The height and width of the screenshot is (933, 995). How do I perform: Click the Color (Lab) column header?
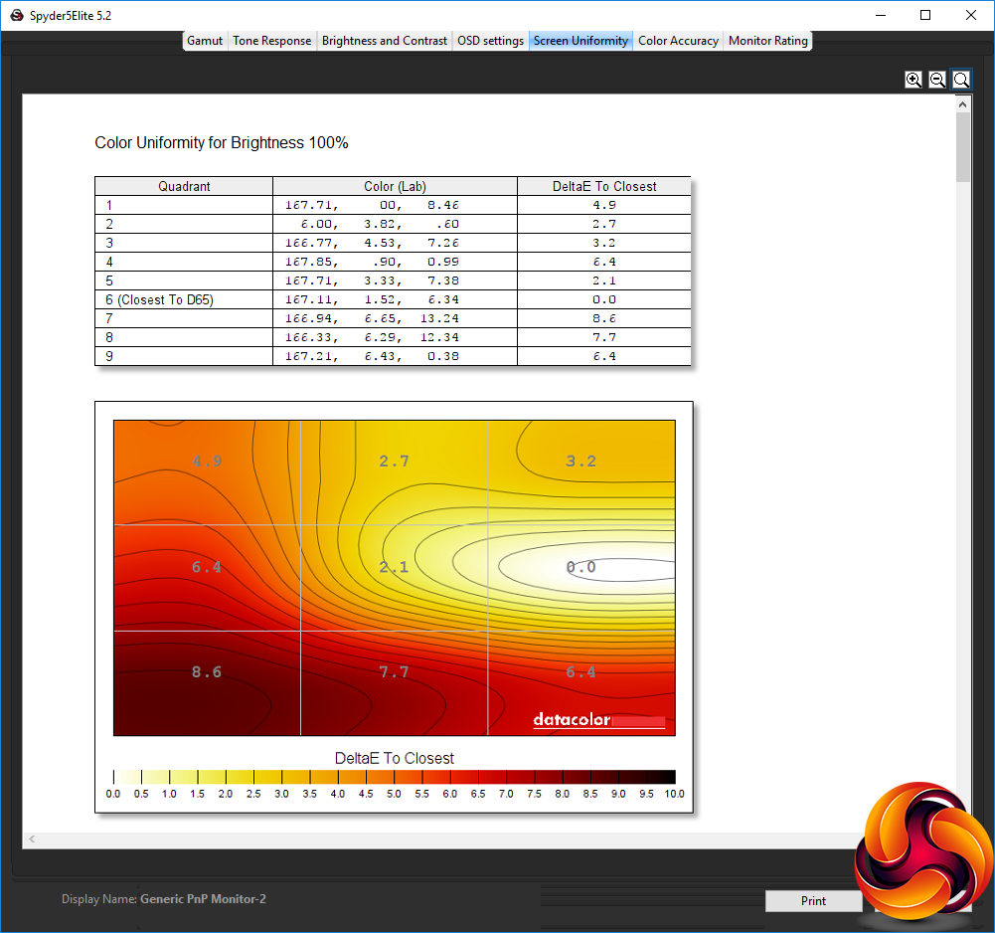(x=395, y=186)
